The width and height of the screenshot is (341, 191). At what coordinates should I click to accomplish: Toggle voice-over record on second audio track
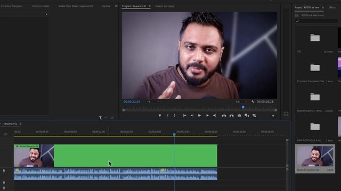pyautogui.click(x=4, y=183)
